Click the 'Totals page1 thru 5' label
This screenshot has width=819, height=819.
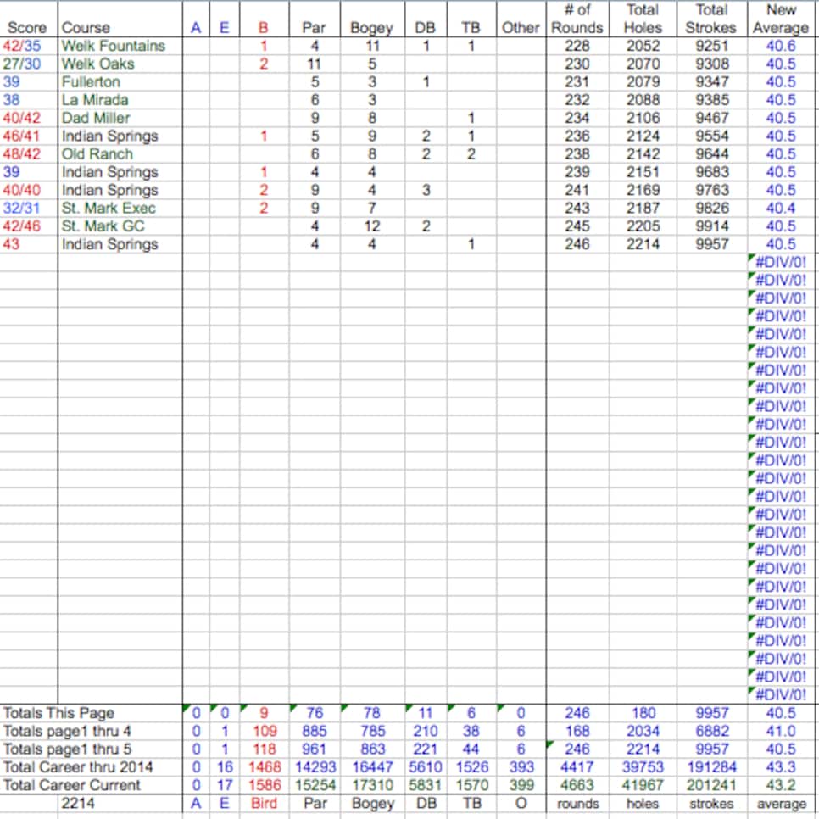[x=67, y=749]
